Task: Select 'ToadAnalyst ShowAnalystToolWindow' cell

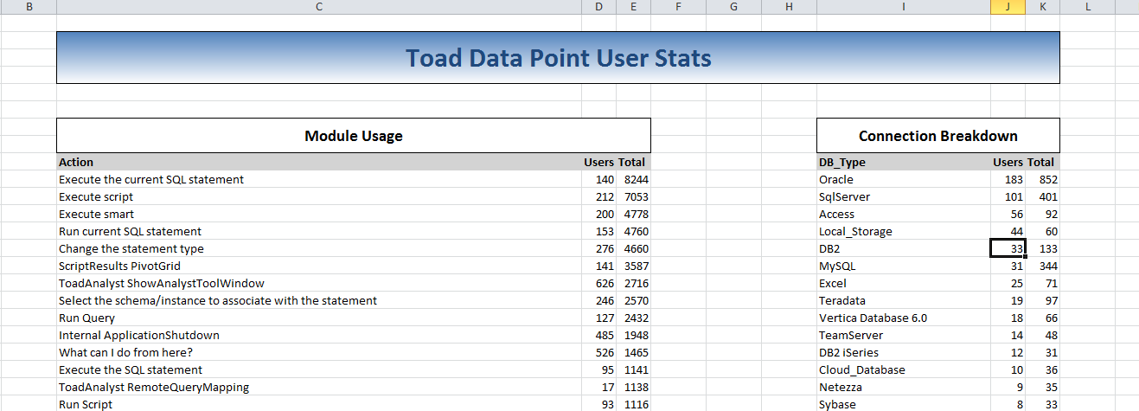Action: tap(318, 283)
